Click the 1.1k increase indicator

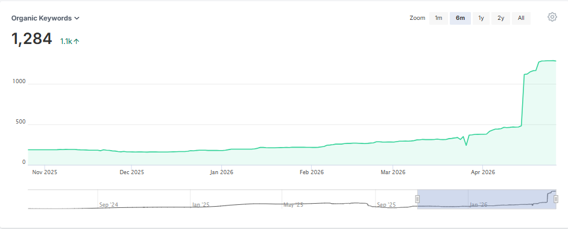point(69,41)
